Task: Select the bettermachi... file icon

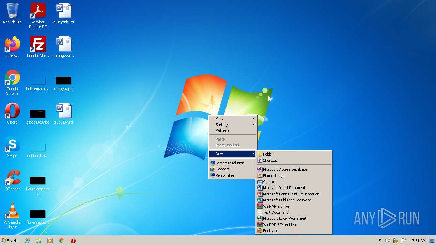Action: [x=38, y=84]
